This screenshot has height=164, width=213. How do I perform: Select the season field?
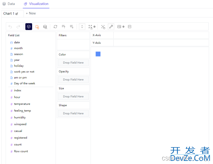[18, 54]
